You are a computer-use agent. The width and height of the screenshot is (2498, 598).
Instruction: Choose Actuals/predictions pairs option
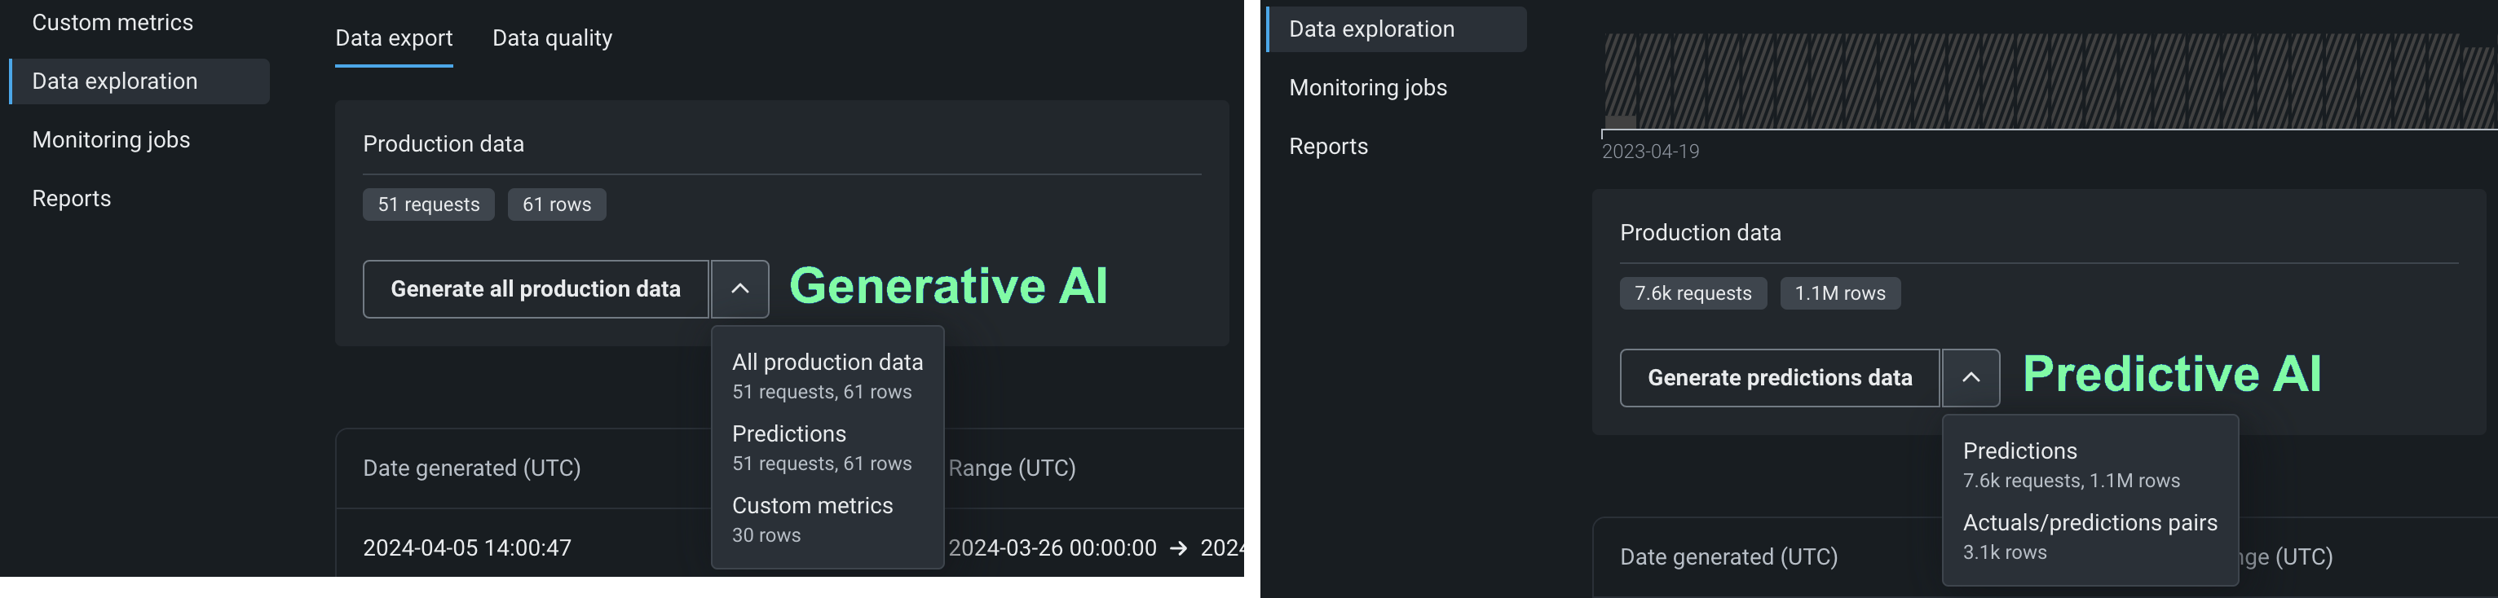(x=2089, y=536)
